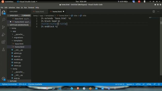
Task: Open the Manage gear icon
Action: click(3, 79)
